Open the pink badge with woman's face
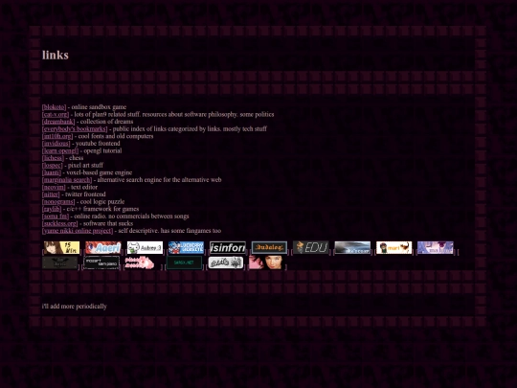Viewport: 517px width, 388px height. click(267, 262)
